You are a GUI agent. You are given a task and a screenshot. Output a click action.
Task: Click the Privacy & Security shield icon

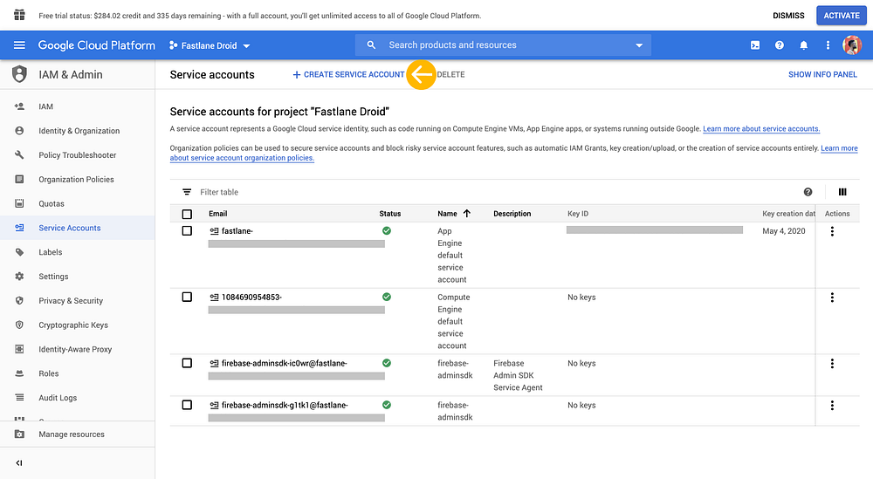coord(19,300)
